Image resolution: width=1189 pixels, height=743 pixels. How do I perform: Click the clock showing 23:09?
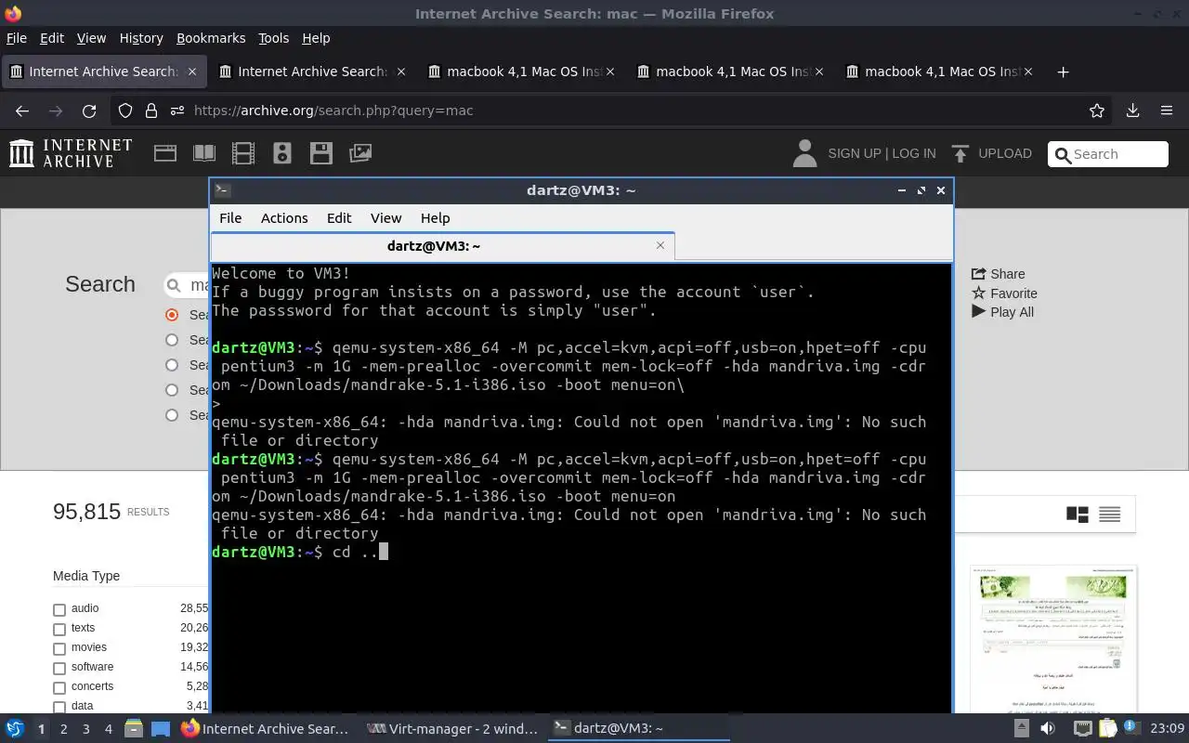tap(1168, 729)
